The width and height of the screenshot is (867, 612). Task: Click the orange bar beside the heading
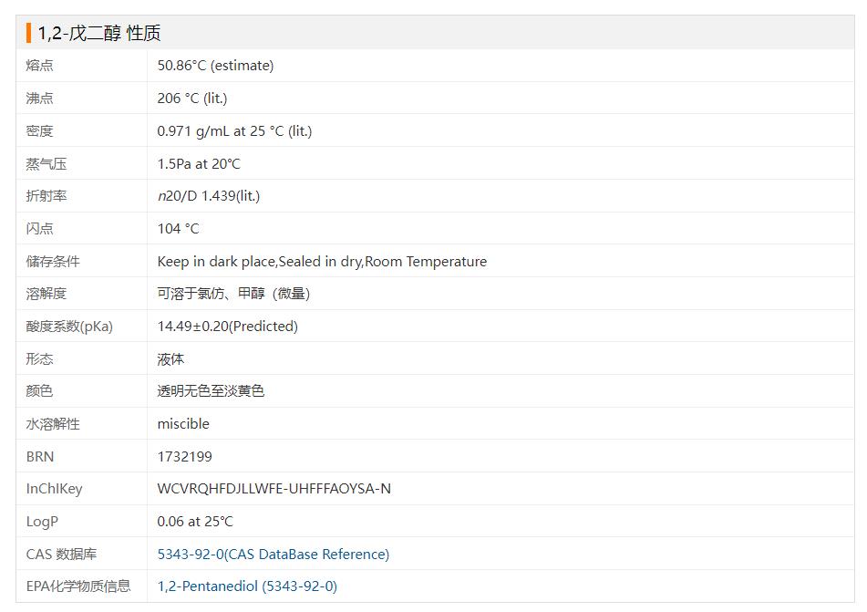pos(29,33)
